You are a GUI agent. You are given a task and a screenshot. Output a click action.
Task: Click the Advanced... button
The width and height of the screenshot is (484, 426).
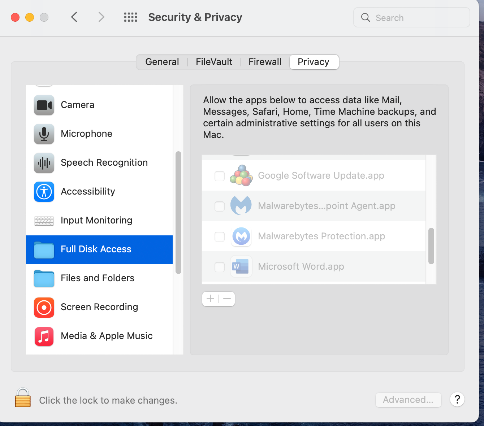pos(408,400)
